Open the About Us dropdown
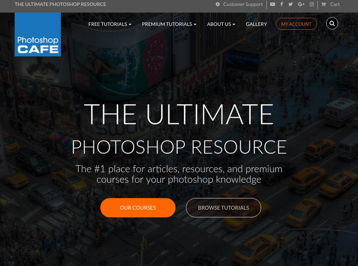The height and width of the screenshot is (266, 358). [x=221, y=24]
